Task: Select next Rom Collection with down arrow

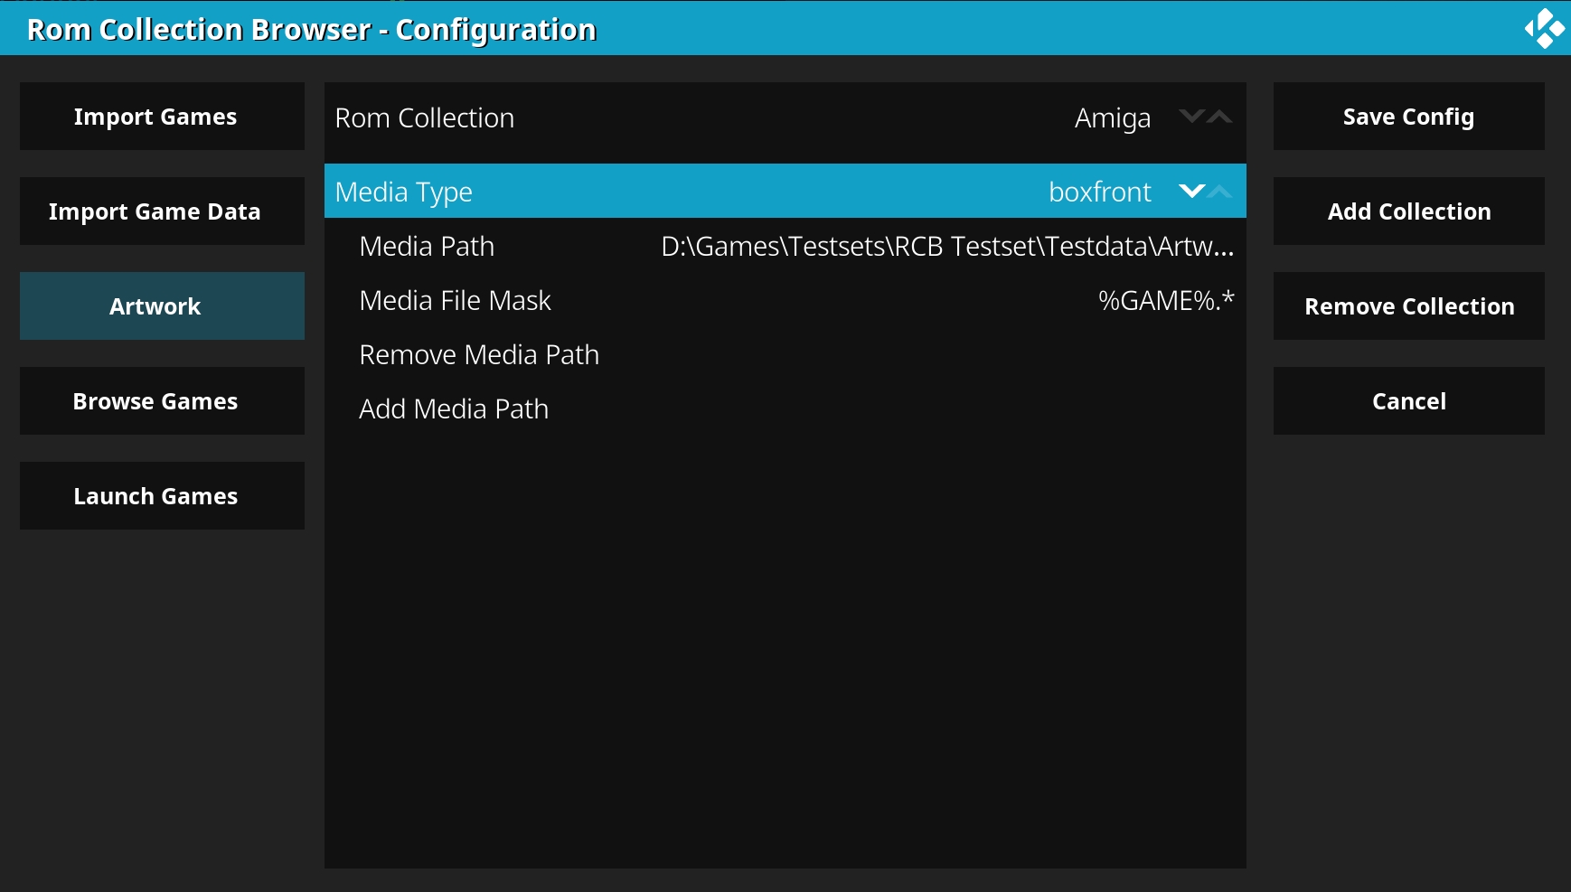Action: coord(1192,117)
